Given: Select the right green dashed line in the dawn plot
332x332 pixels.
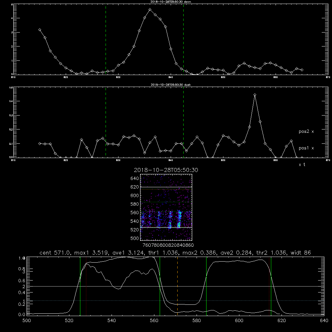Looking at the screenshot, I should 183,39.
